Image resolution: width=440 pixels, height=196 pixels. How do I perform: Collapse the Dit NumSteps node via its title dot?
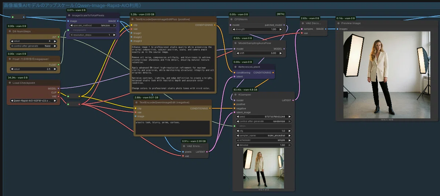pyautogui.click(x=10, y=32)
